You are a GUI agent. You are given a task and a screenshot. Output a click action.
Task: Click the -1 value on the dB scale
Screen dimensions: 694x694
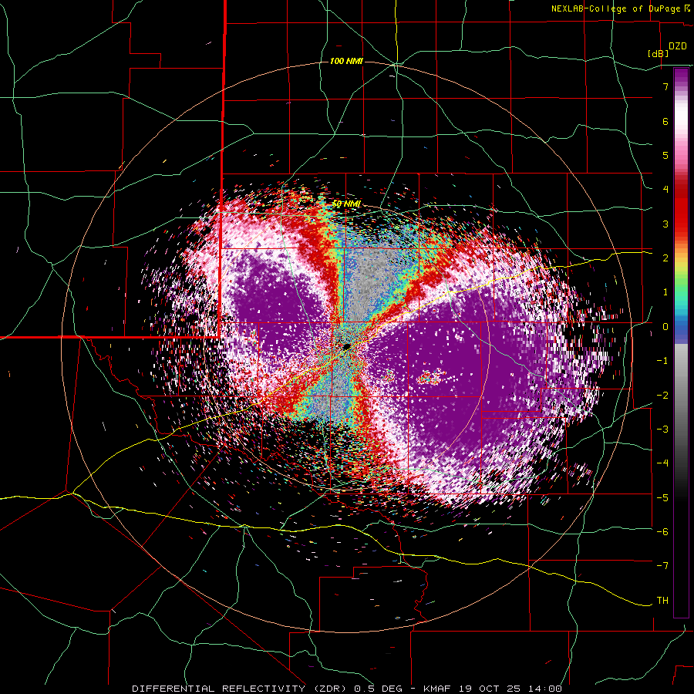tap(662, 361)
